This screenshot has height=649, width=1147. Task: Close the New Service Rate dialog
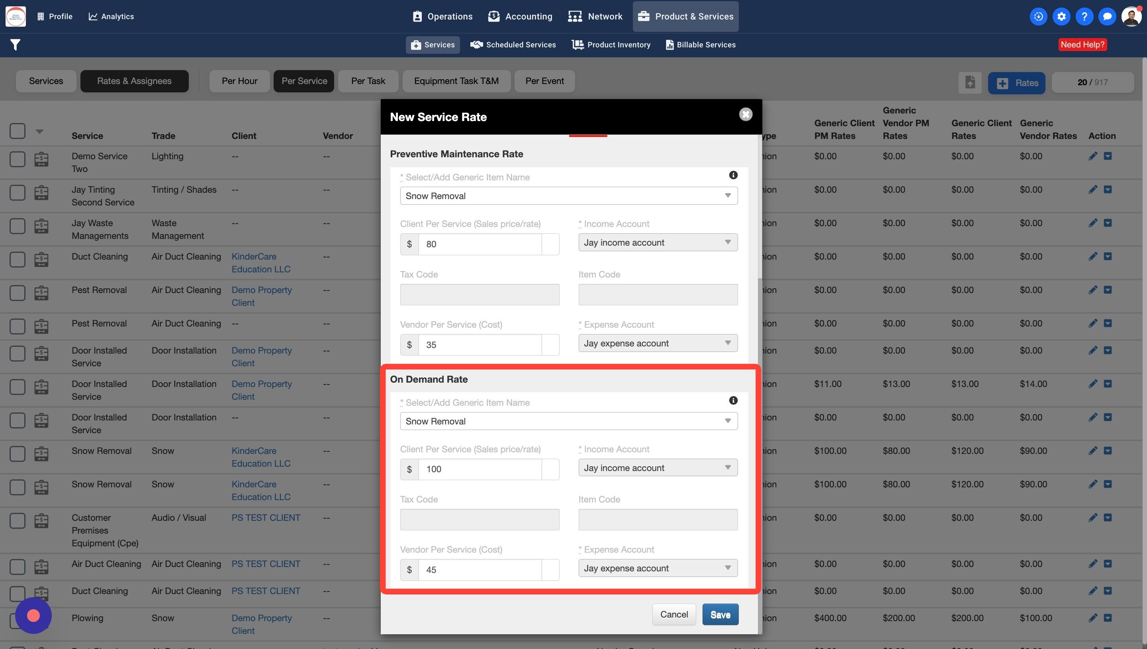pos(745,115)
